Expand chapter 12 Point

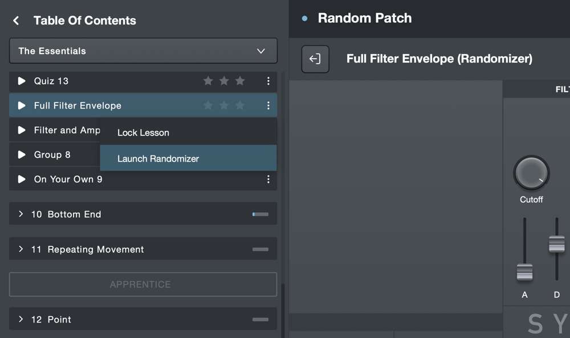tap(143, 319)
